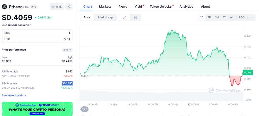Click the -73.56% all-time high change
The image size is (259, 116).
(68, 76)
